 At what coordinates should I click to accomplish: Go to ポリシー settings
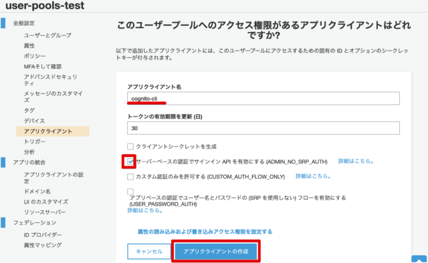[35, 56]
